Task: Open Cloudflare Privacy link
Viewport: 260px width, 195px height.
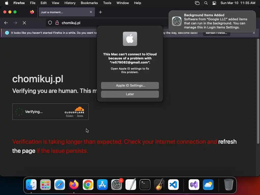Action: tap(70, 116)
